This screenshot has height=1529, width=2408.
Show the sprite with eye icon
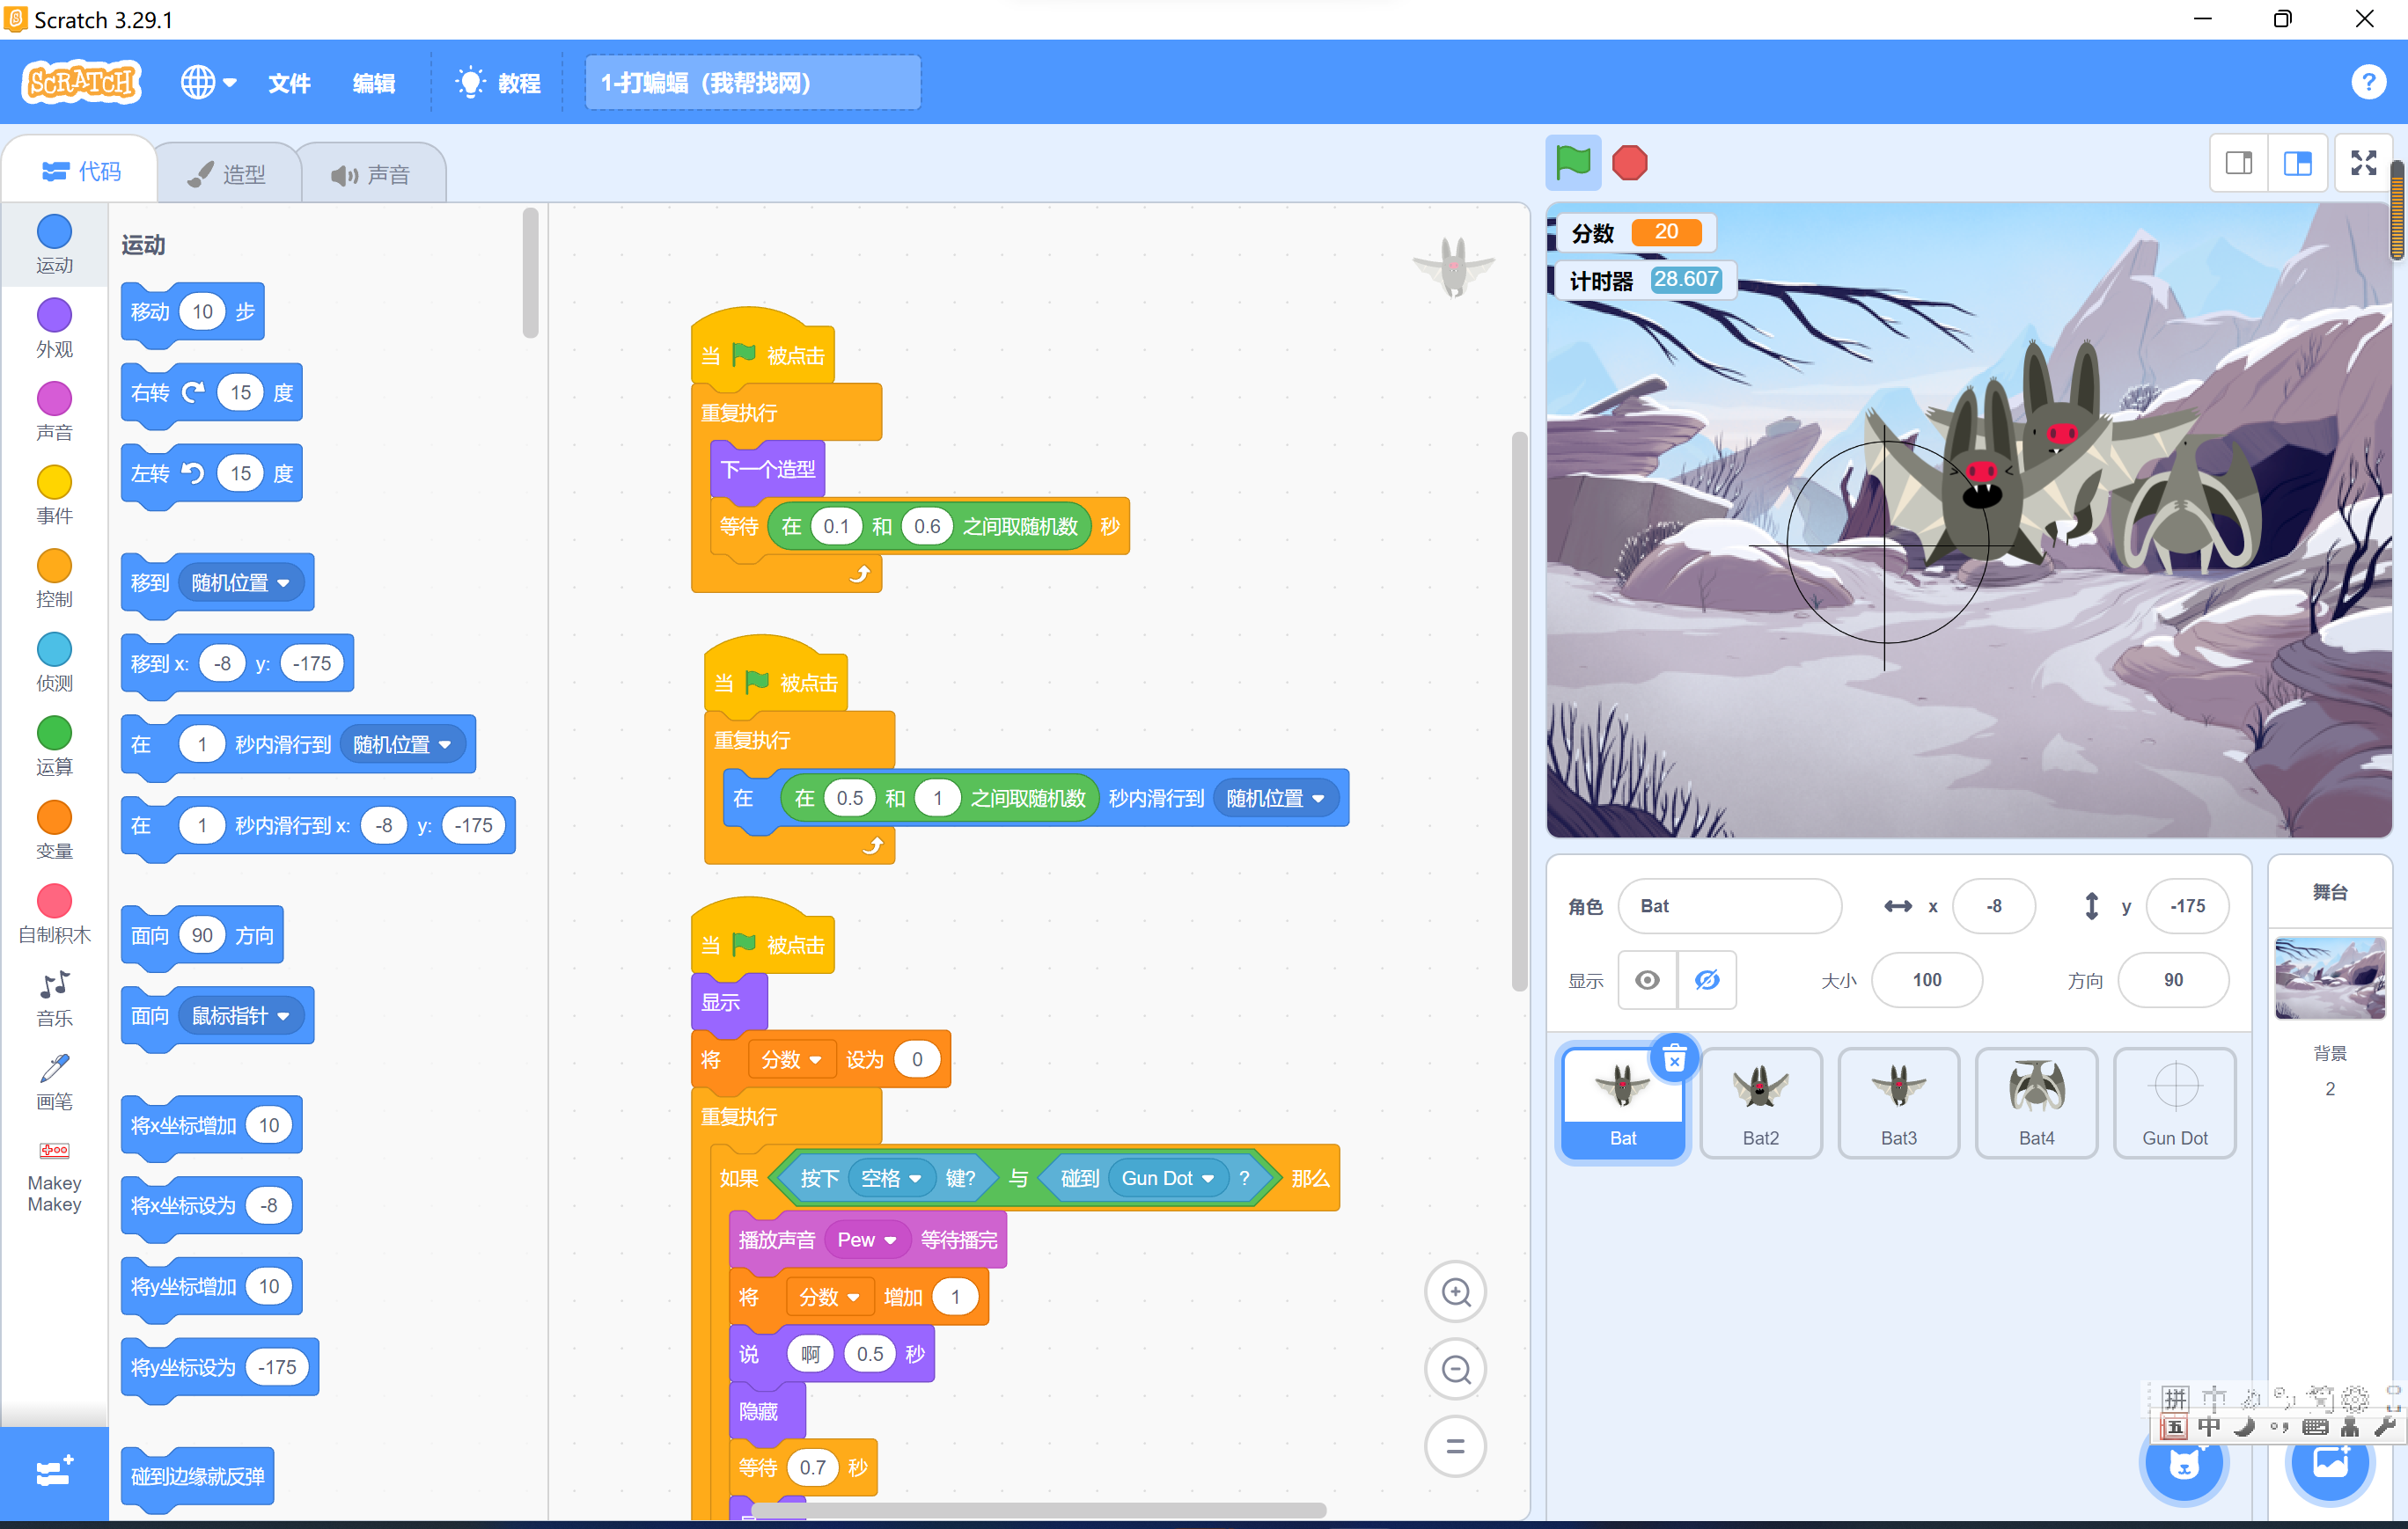tap(1647, 979)
